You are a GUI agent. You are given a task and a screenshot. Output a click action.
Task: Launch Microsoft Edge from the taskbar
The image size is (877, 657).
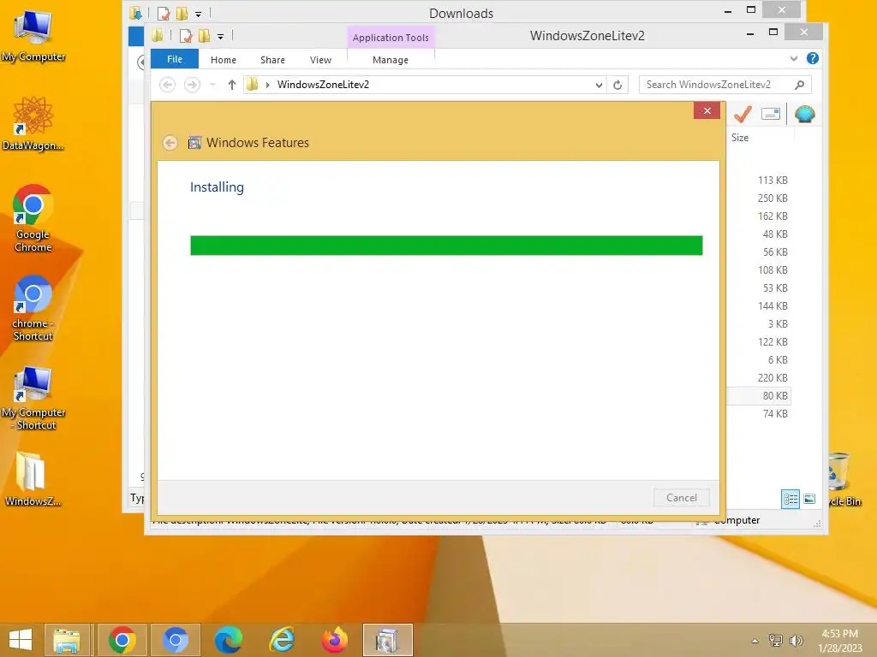click(x=228, y=640)
